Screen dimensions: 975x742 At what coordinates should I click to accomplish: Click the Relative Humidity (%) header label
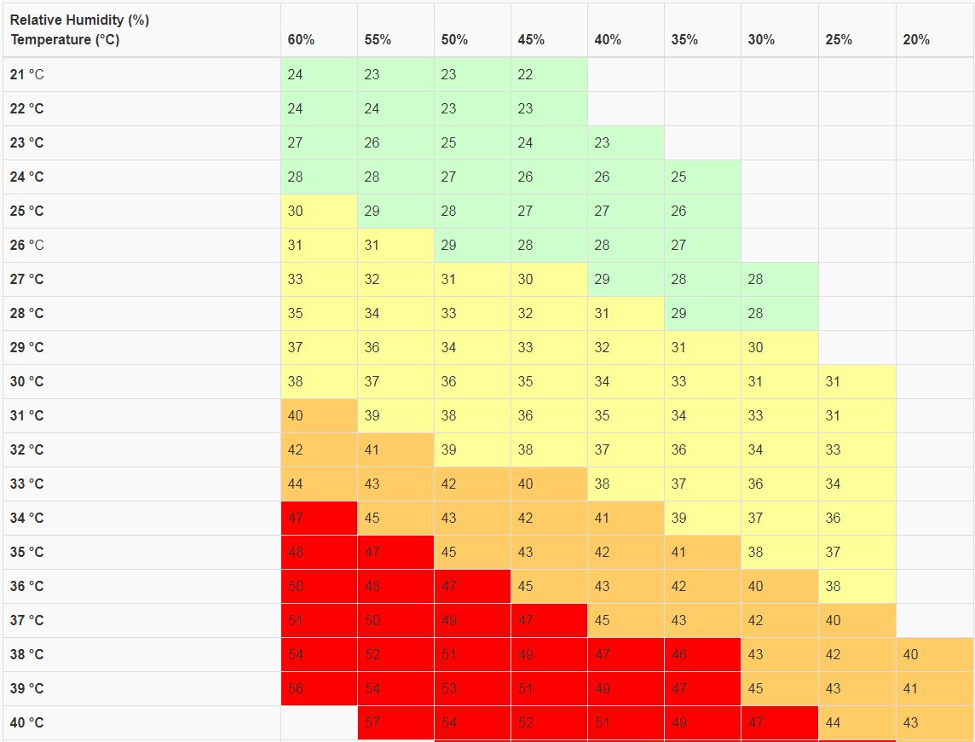point(79,20)
